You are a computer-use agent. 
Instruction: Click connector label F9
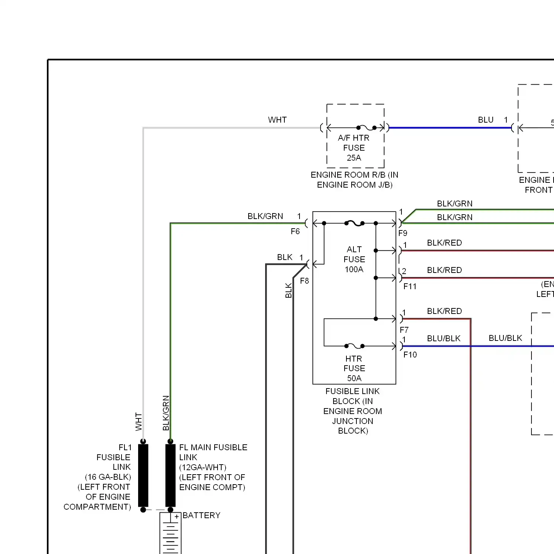pos(403,233)
